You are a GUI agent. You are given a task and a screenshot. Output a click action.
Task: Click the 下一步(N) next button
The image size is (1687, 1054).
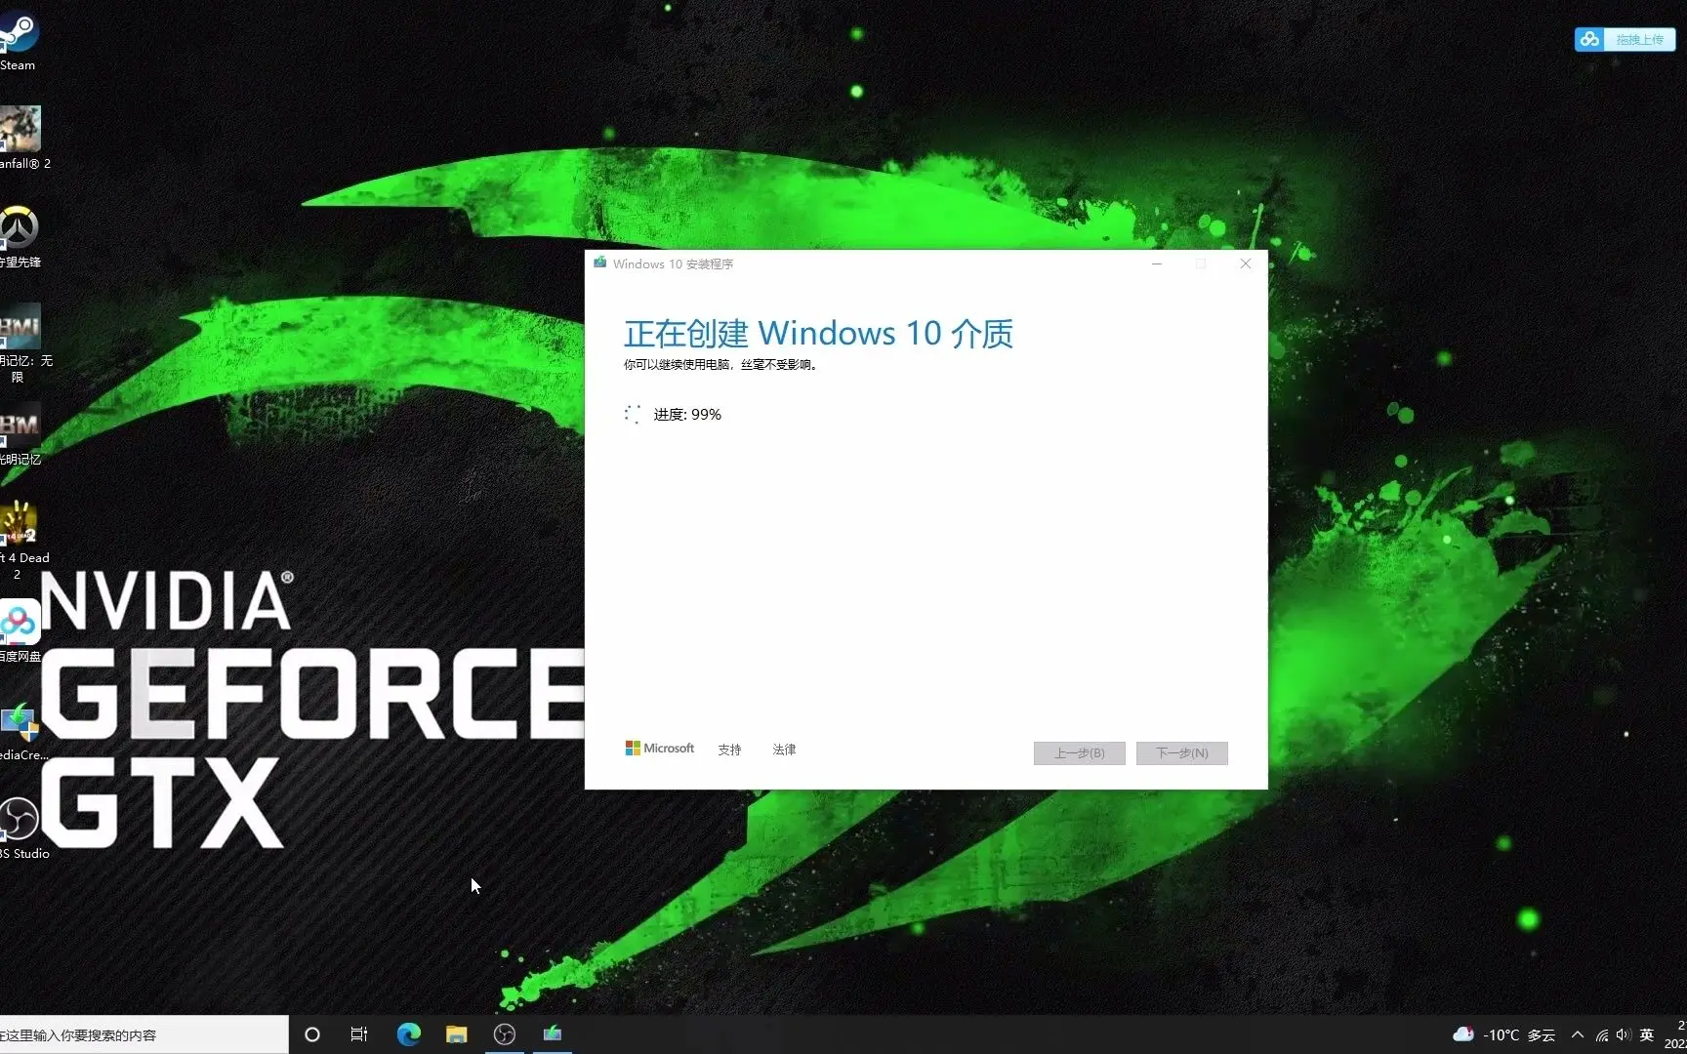pos(1182,753)
